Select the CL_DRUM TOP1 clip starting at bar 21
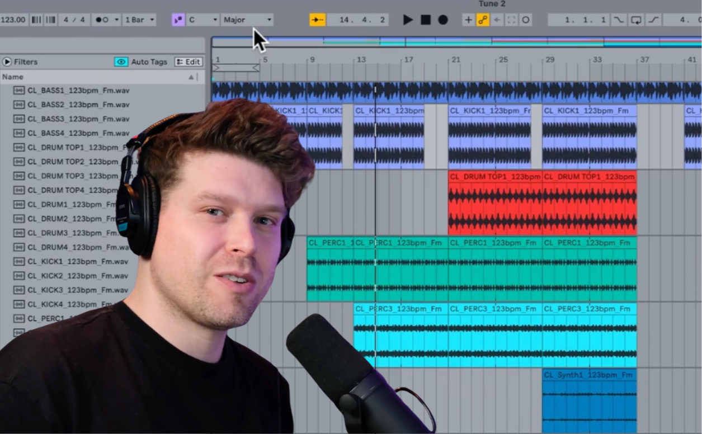702x434 pixels. (495, 202)
